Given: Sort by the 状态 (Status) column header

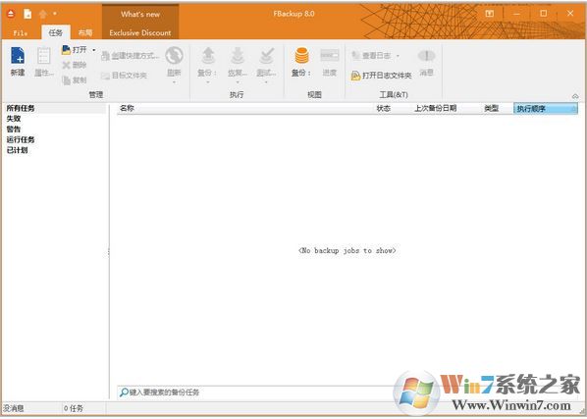Looking at the screenshot, I should click(x=384, y=109).
